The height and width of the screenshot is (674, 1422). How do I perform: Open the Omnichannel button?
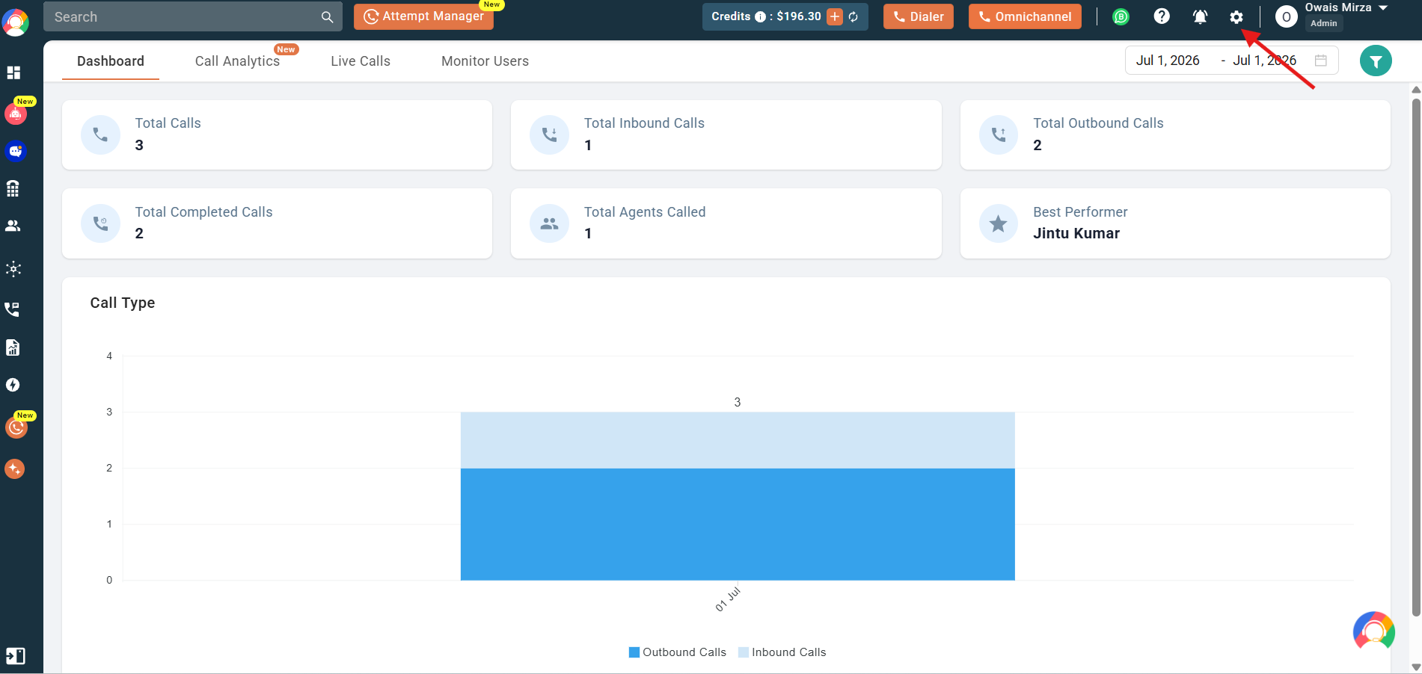click(x=1025, y=16)
